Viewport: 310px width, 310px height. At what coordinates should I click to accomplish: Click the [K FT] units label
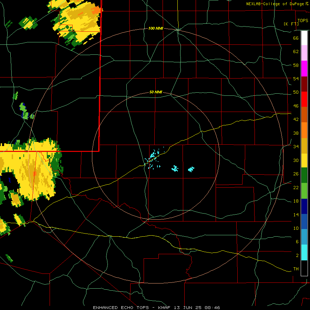click(x=291, y=24)
